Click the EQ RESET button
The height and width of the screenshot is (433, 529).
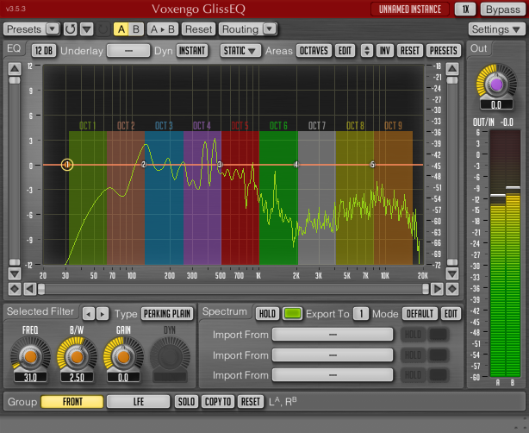(x=409, y=51)
